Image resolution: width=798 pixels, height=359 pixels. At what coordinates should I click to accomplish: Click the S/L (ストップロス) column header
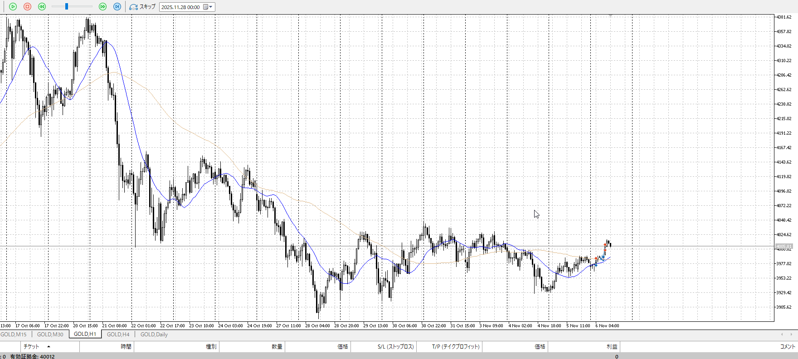coord(395,347)
